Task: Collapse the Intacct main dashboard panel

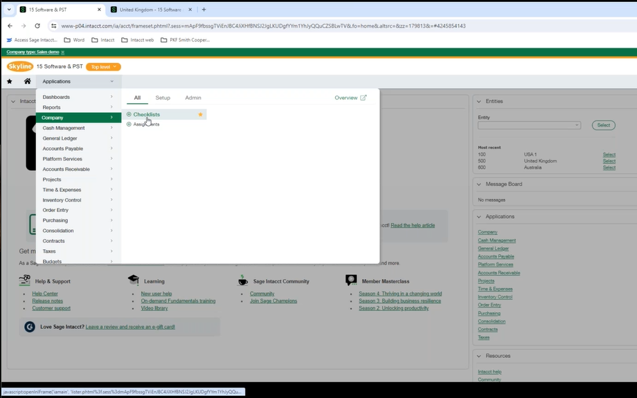Action: (13, 101)
